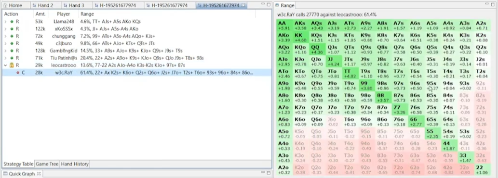Select KK cell in range grid
This screenshot has height=178, width=498.
click(301, 37)
